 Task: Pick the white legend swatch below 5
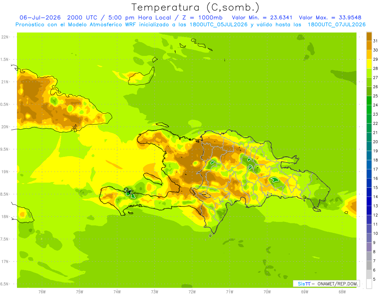pos(369,284)
